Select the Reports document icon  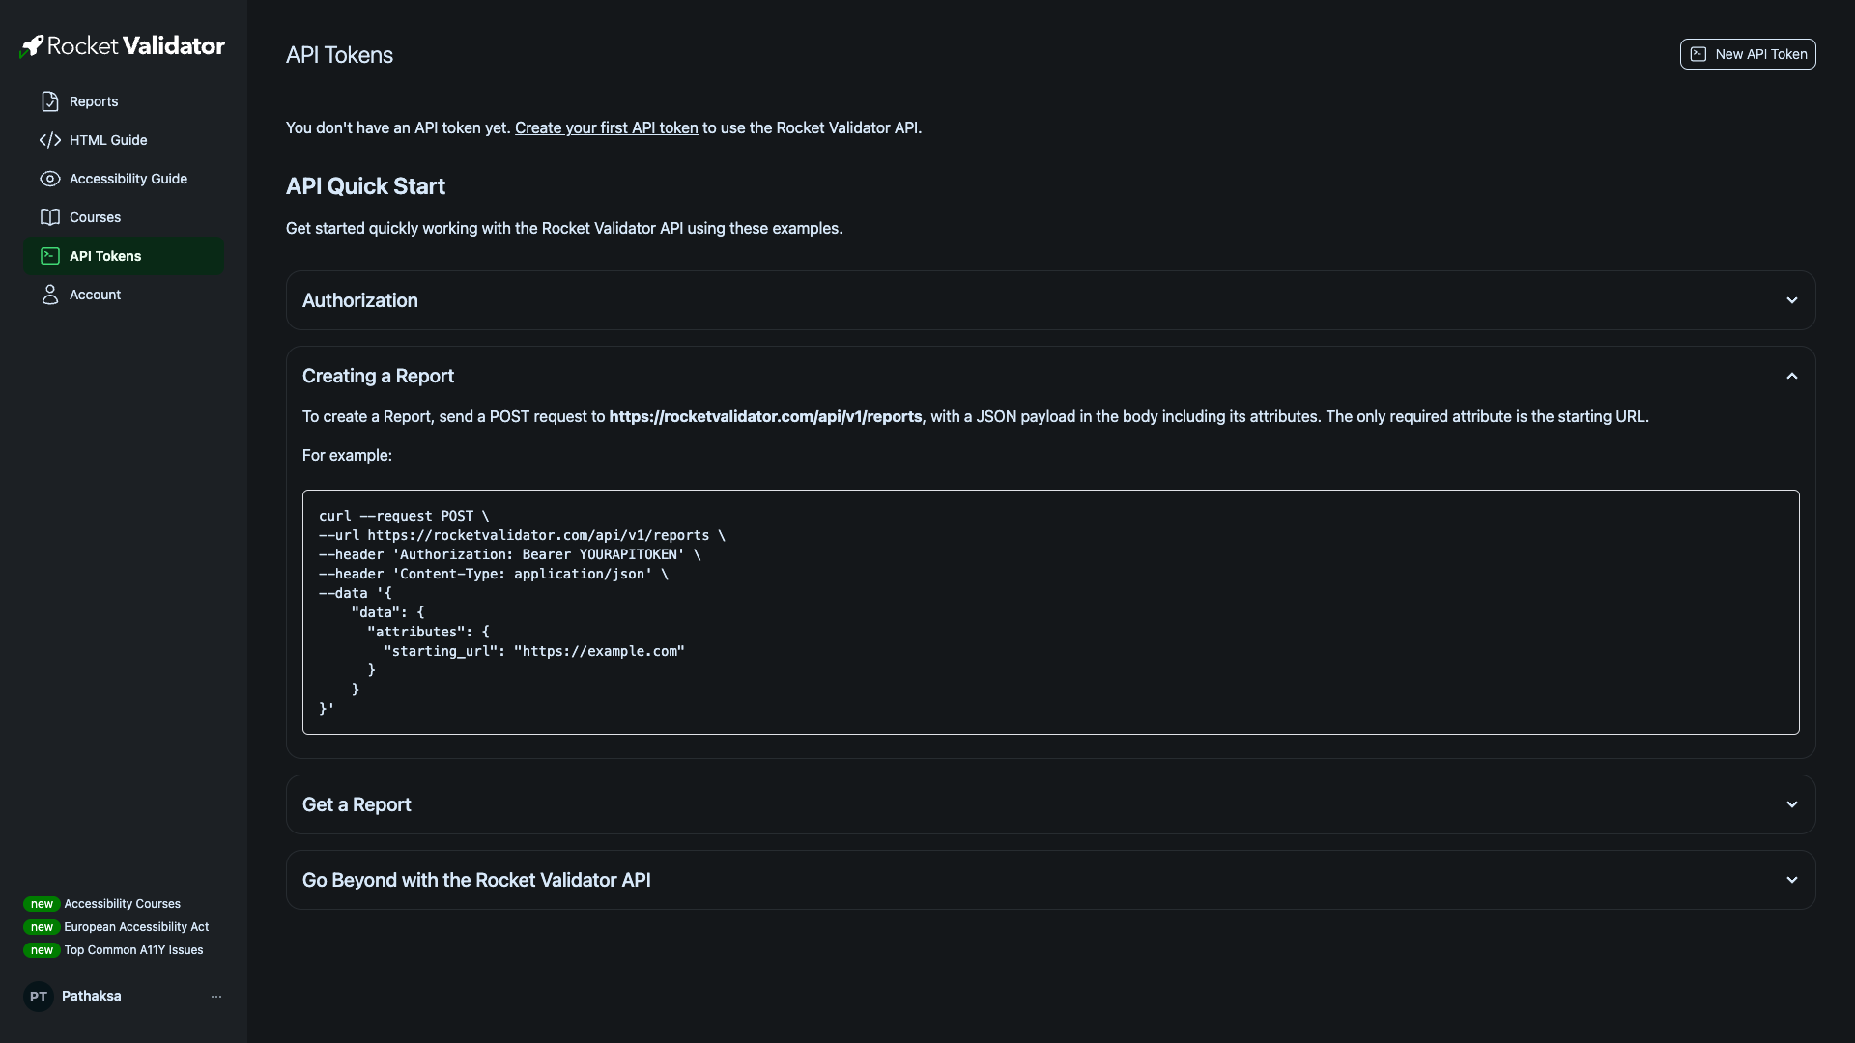click(48, 100)
